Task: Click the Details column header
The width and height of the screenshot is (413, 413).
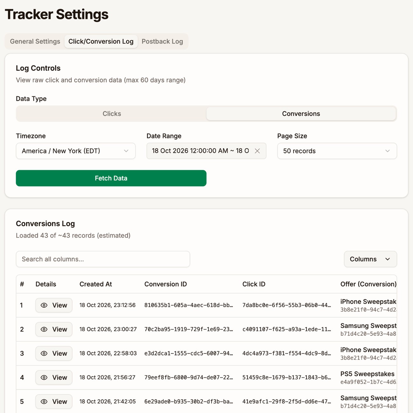Action: point(46,284)
